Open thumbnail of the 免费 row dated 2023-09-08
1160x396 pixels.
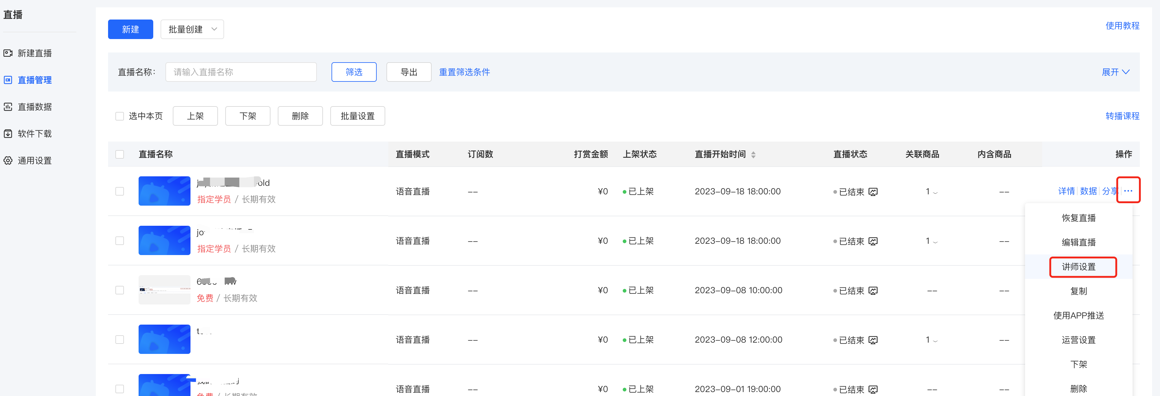coord(164,290)
